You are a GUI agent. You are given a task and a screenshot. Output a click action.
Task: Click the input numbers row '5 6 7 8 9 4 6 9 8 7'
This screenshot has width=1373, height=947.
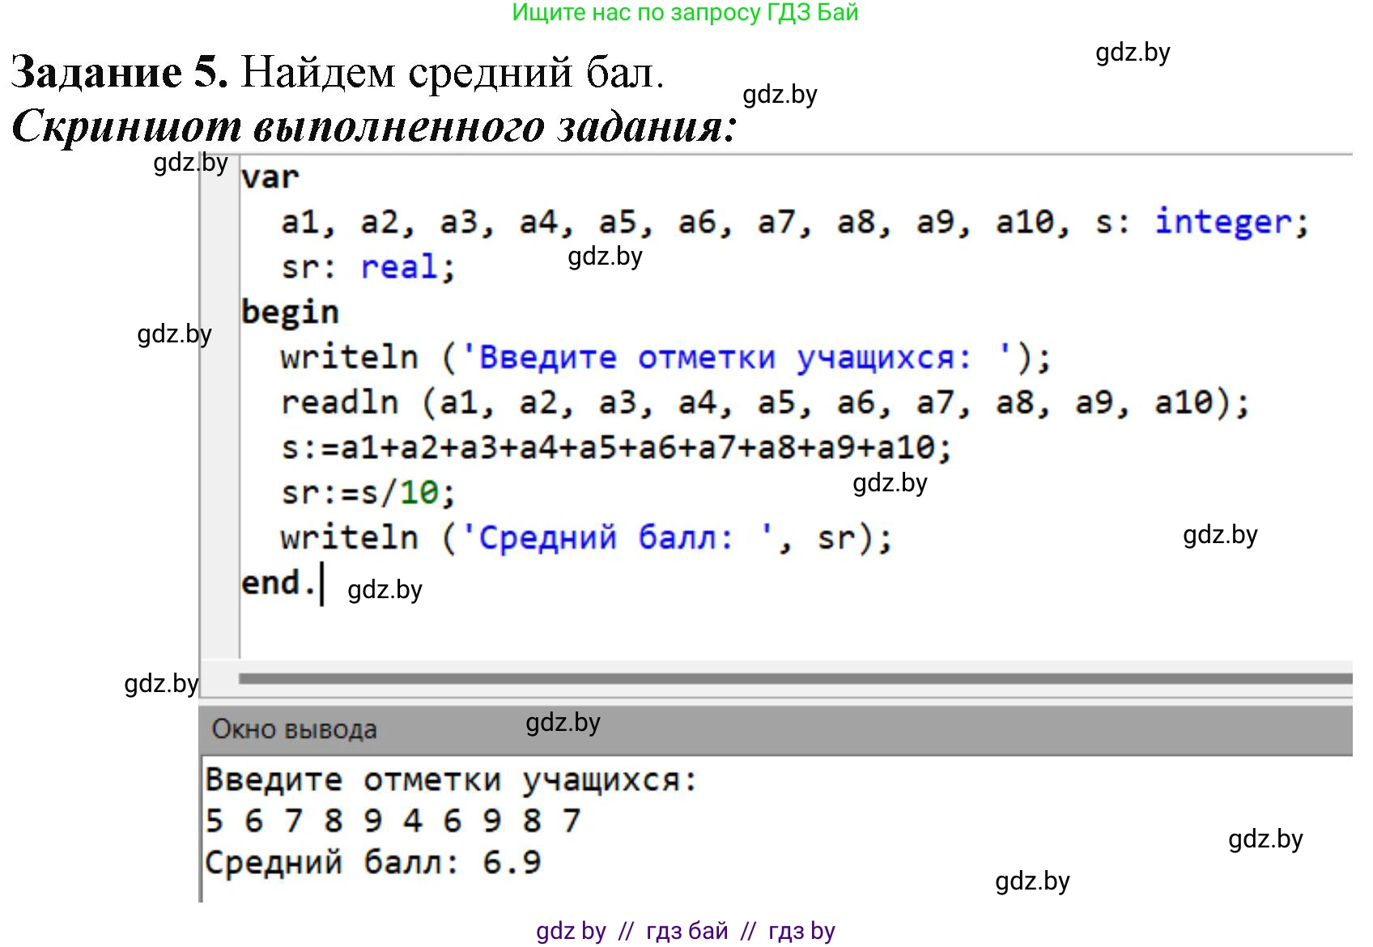click(393, 821)
